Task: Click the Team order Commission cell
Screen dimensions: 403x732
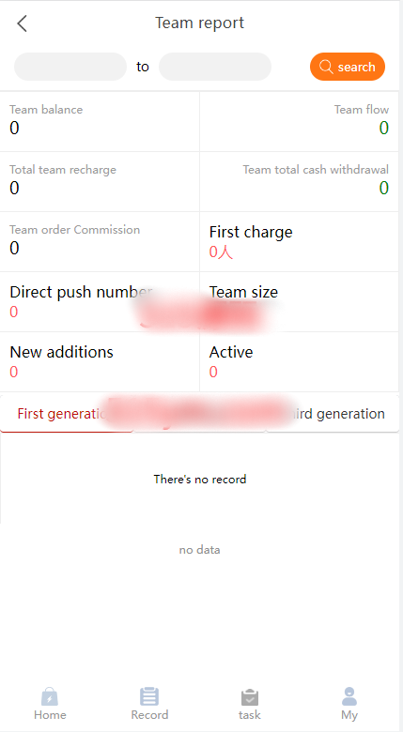Action: pyautogui.click(x=100, y=242)
